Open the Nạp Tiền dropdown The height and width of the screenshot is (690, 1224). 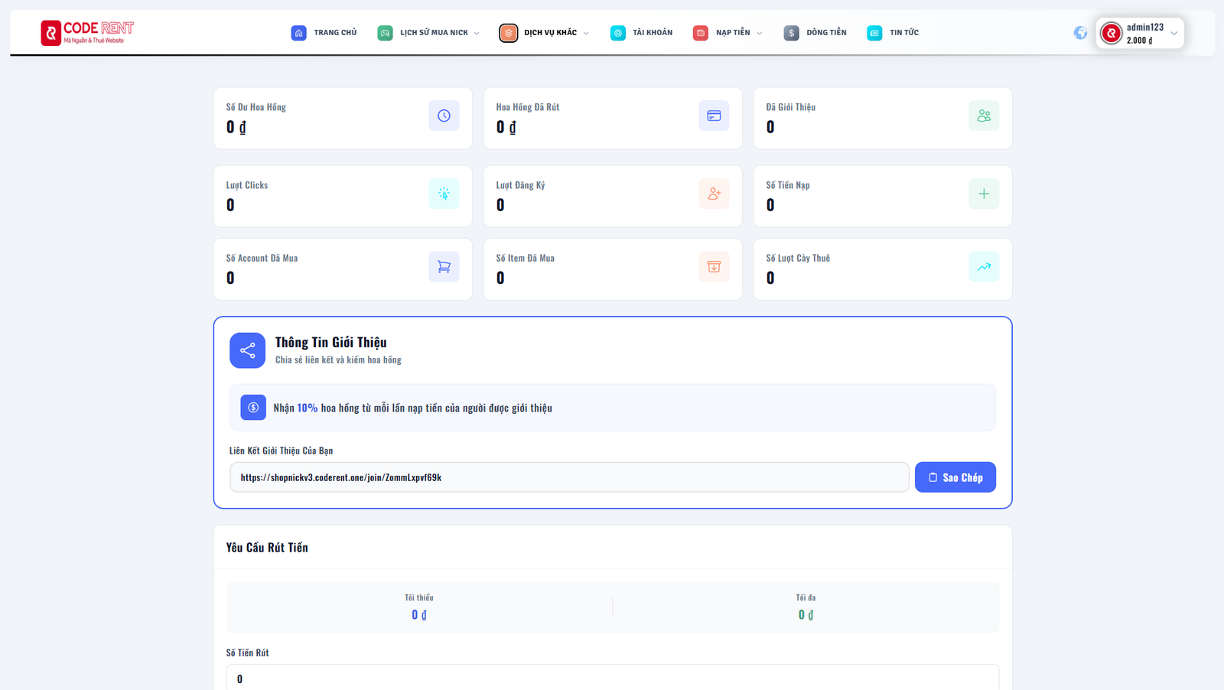point(728,33)
